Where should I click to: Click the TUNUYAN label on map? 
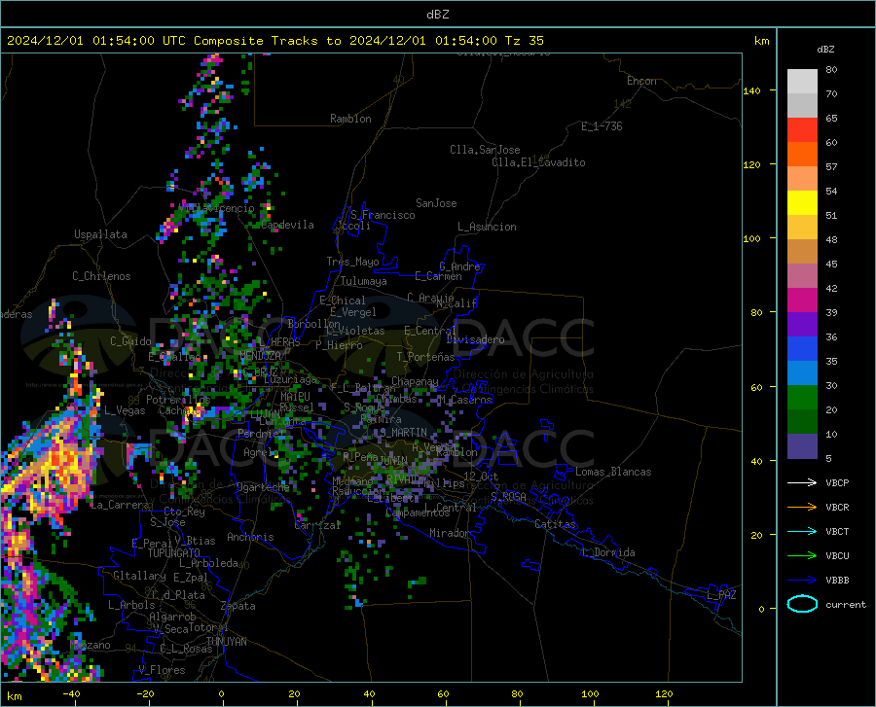(x=226, y=642)
